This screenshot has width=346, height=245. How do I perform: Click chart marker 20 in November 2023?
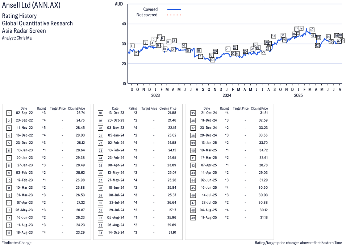(x=215, y=51)
